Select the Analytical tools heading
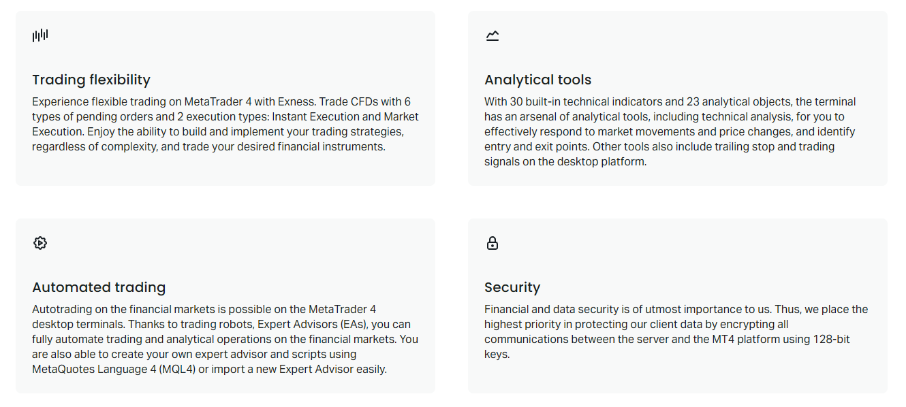This screenshot has width=906, height=407. pyautogui.click(x=538, y=80)
